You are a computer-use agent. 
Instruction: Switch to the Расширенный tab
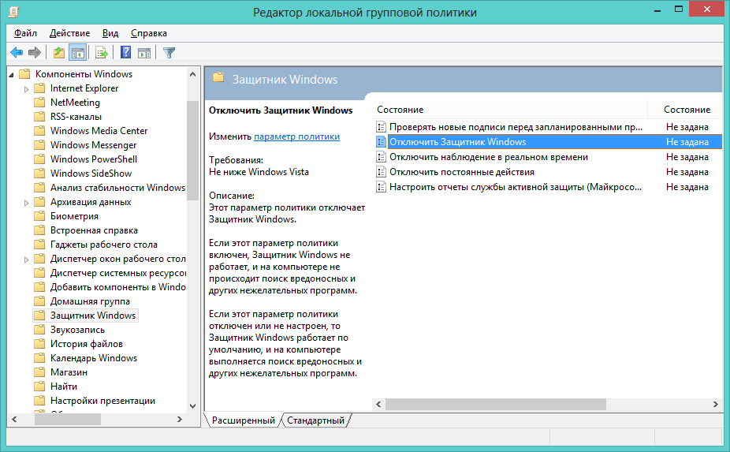tap(243, 420)
